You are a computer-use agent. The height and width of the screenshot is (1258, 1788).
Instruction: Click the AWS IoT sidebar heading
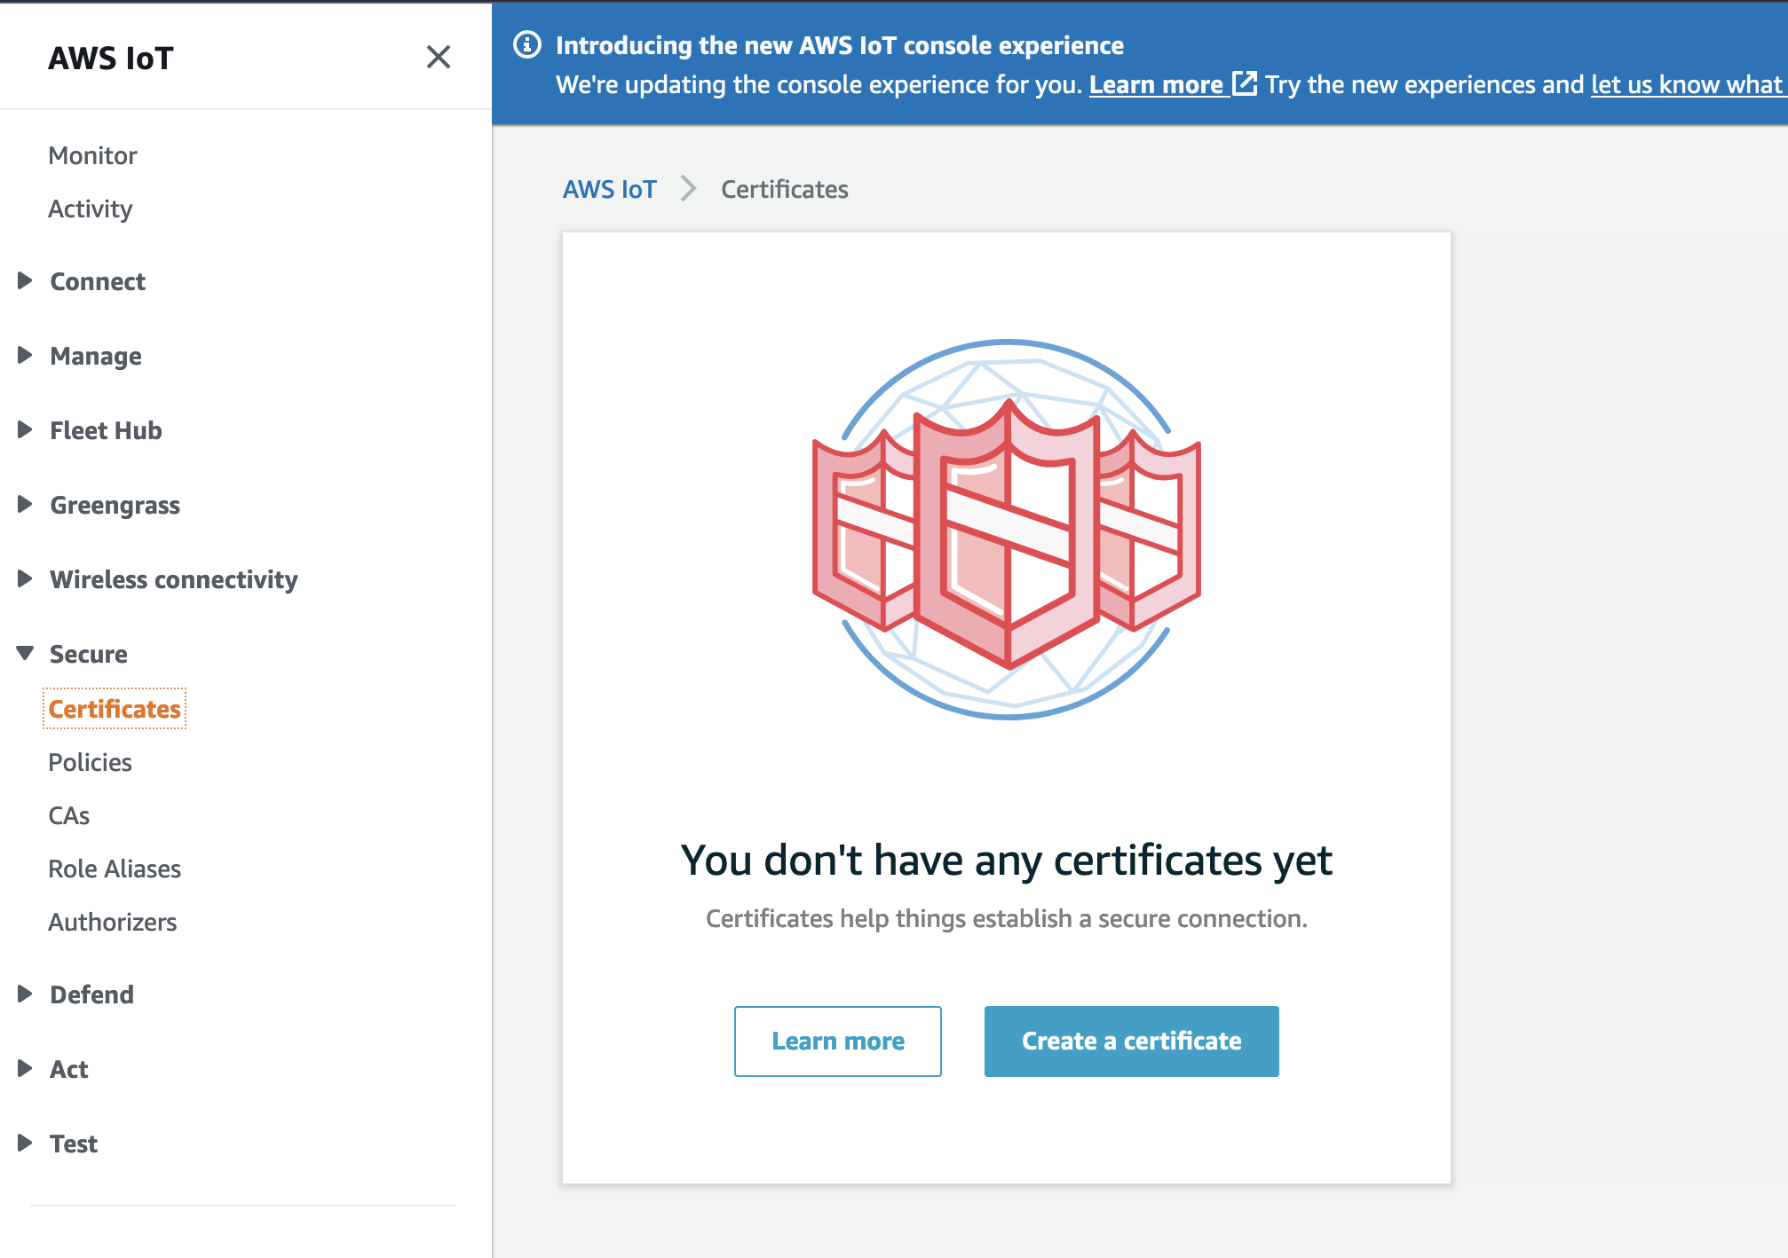coord(111,58)
